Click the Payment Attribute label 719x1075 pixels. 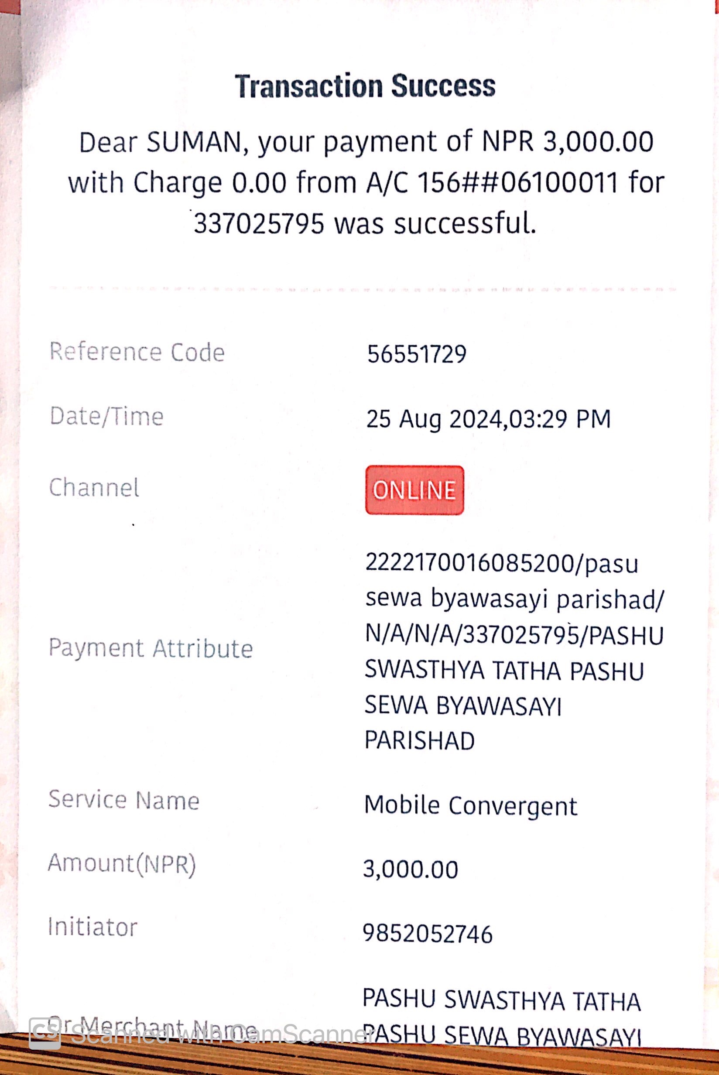coord(151,648)
